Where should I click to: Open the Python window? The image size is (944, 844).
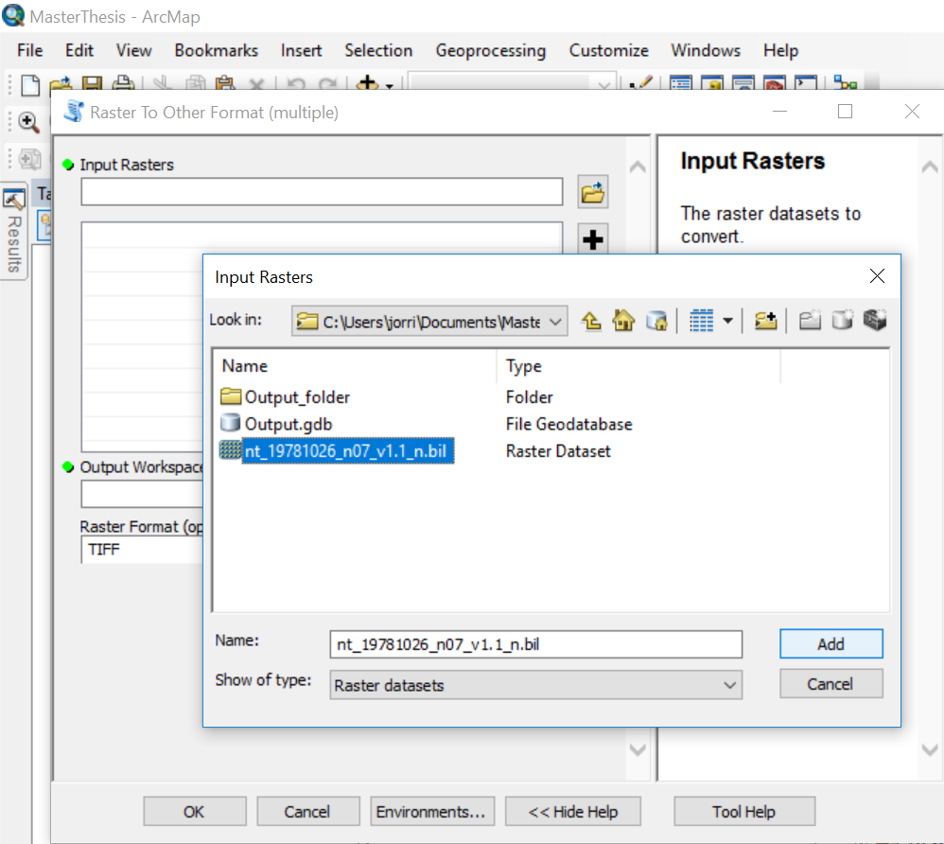pyautogui.click(x=807, y=83)
